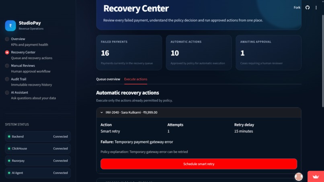Open the GitHub repository icon

click(x=308, y=8)
